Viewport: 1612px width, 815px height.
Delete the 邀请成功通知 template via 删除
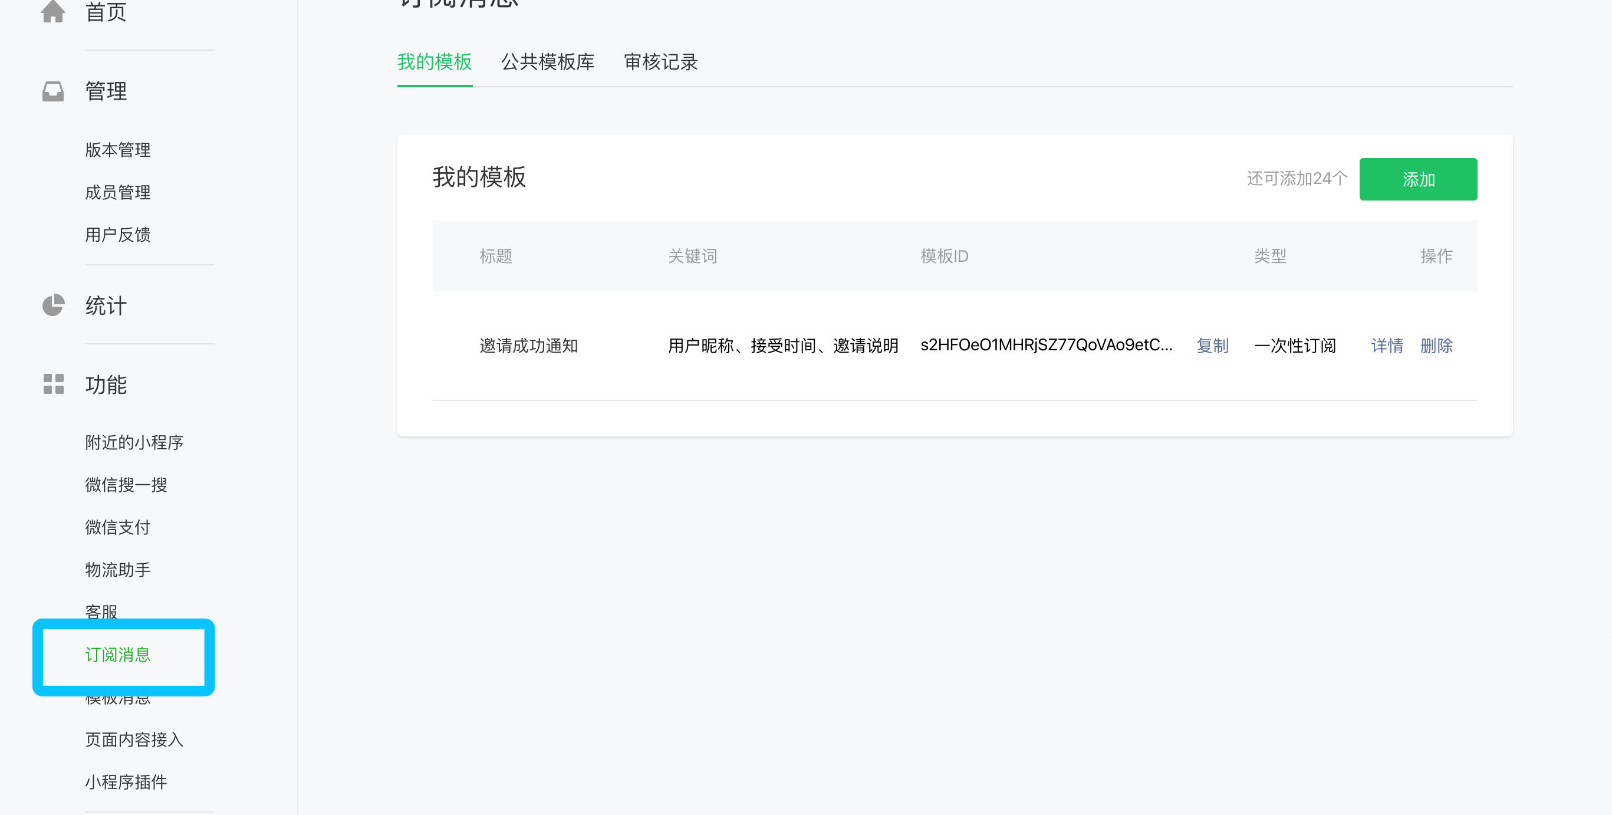[x=1436, y=346]
